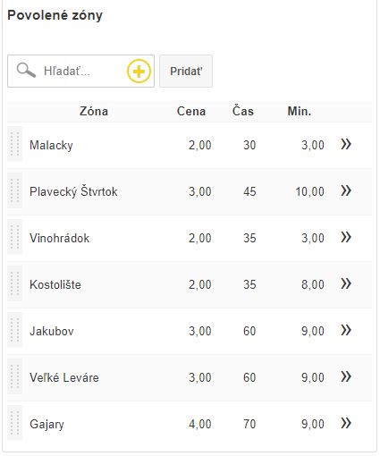Screen dimensions: 380x456
Task: Click the drag handle for Plavecký Štvrtok row
Action: click(x=15, y=190)
